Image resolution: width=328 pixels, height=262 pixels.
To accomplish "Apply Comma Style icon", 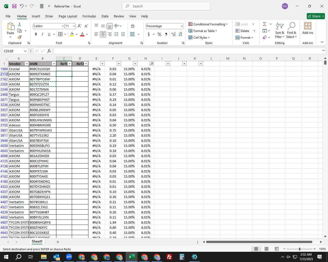I will pos(166,34).
